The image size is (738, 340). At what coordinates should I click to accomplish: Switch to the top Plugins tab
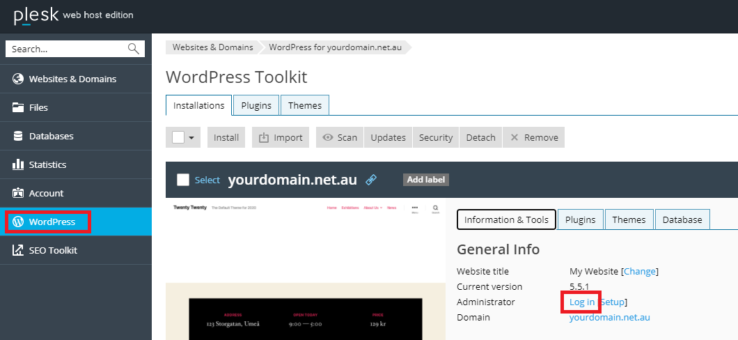point(256,105)
